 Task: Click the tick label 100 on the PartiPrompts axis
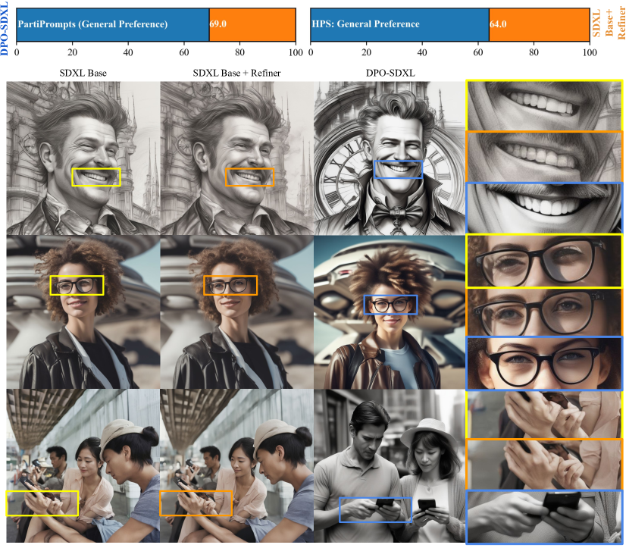tap(296, 52)
